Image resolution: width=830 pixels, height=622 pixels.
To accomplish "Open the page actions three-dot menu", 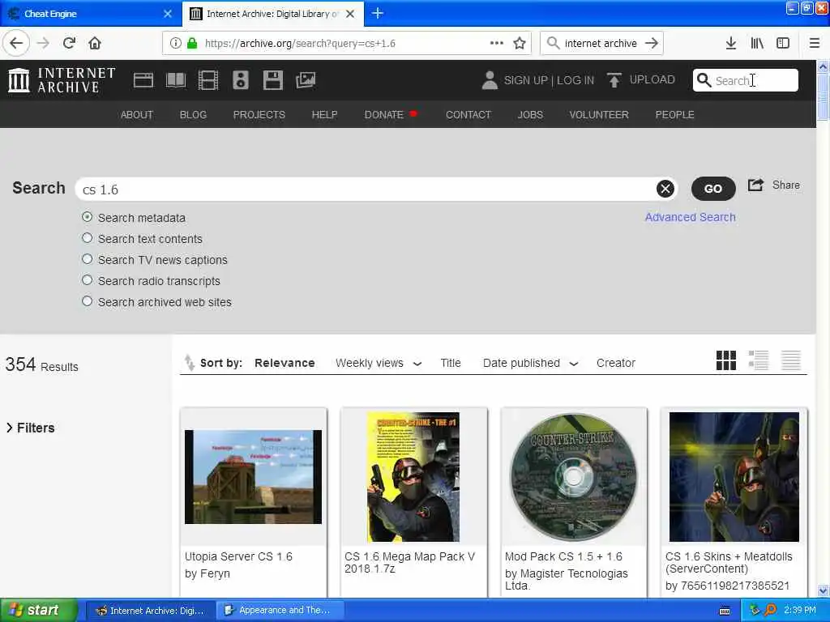I will 497,43.
